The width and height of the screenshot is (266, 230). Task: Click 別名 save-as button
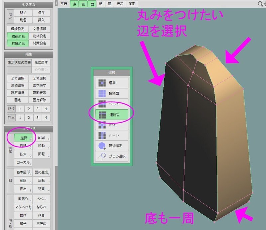pyautogui.click(x=23, y=20)
